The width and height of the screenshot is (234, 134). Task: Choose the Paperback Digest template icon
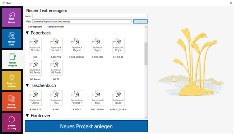point(77,46)
